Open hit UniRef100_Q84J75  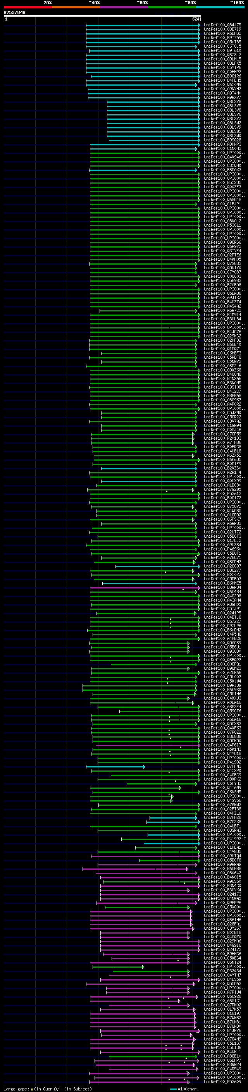coord(222,25)
